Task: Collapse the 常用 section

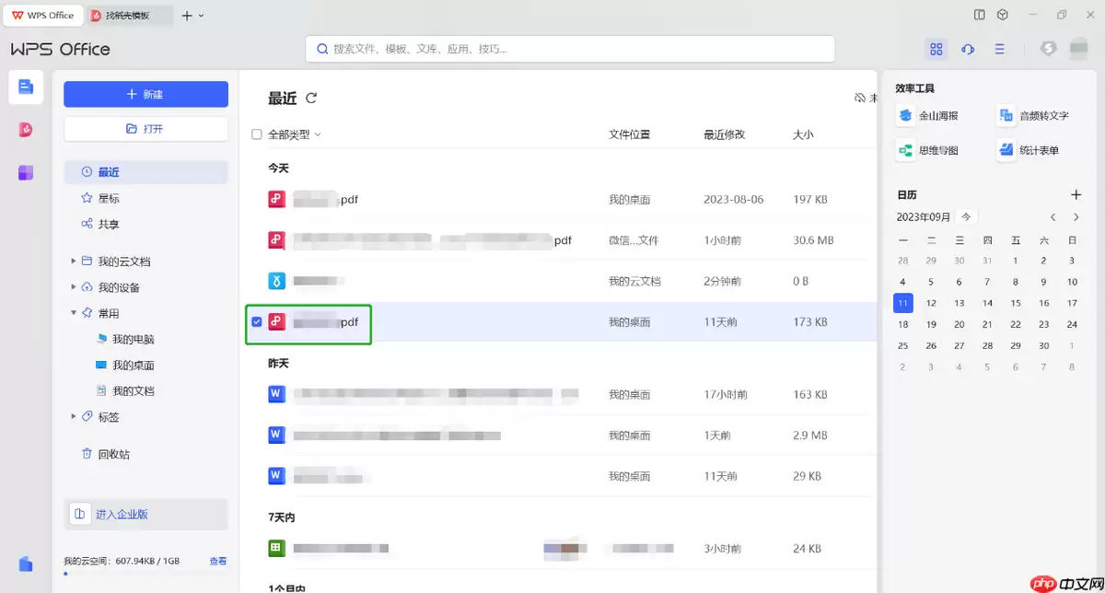Action: pyautogui.click(x=75, y=312)
